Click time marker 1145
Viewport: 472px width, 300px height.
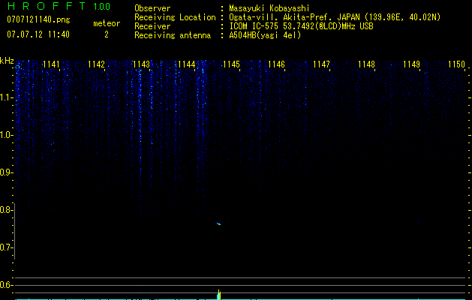231,64
